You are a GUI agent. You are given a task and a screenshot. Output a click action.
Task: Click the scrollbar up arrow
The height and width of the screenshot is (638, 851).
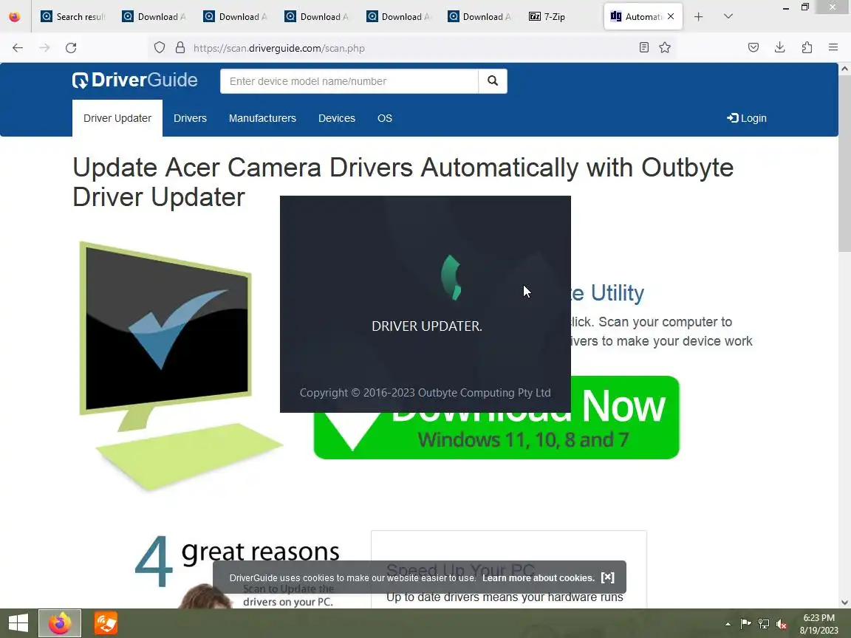pyautogui.click(x=844, y=69)
